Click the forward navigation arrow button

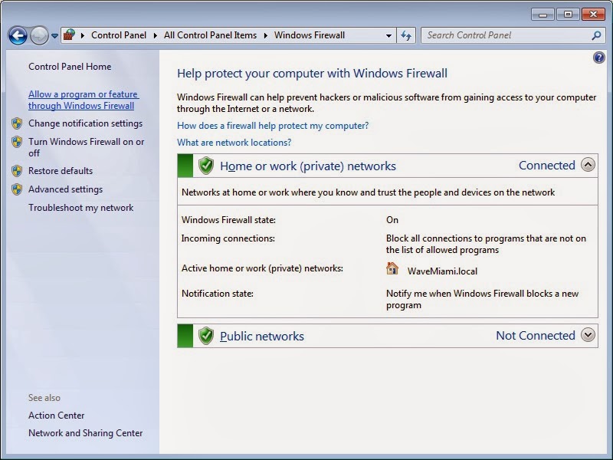click(39, 35)
